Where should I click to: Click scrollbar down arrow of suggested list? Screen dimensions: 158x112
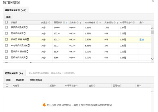coord(152,59)
